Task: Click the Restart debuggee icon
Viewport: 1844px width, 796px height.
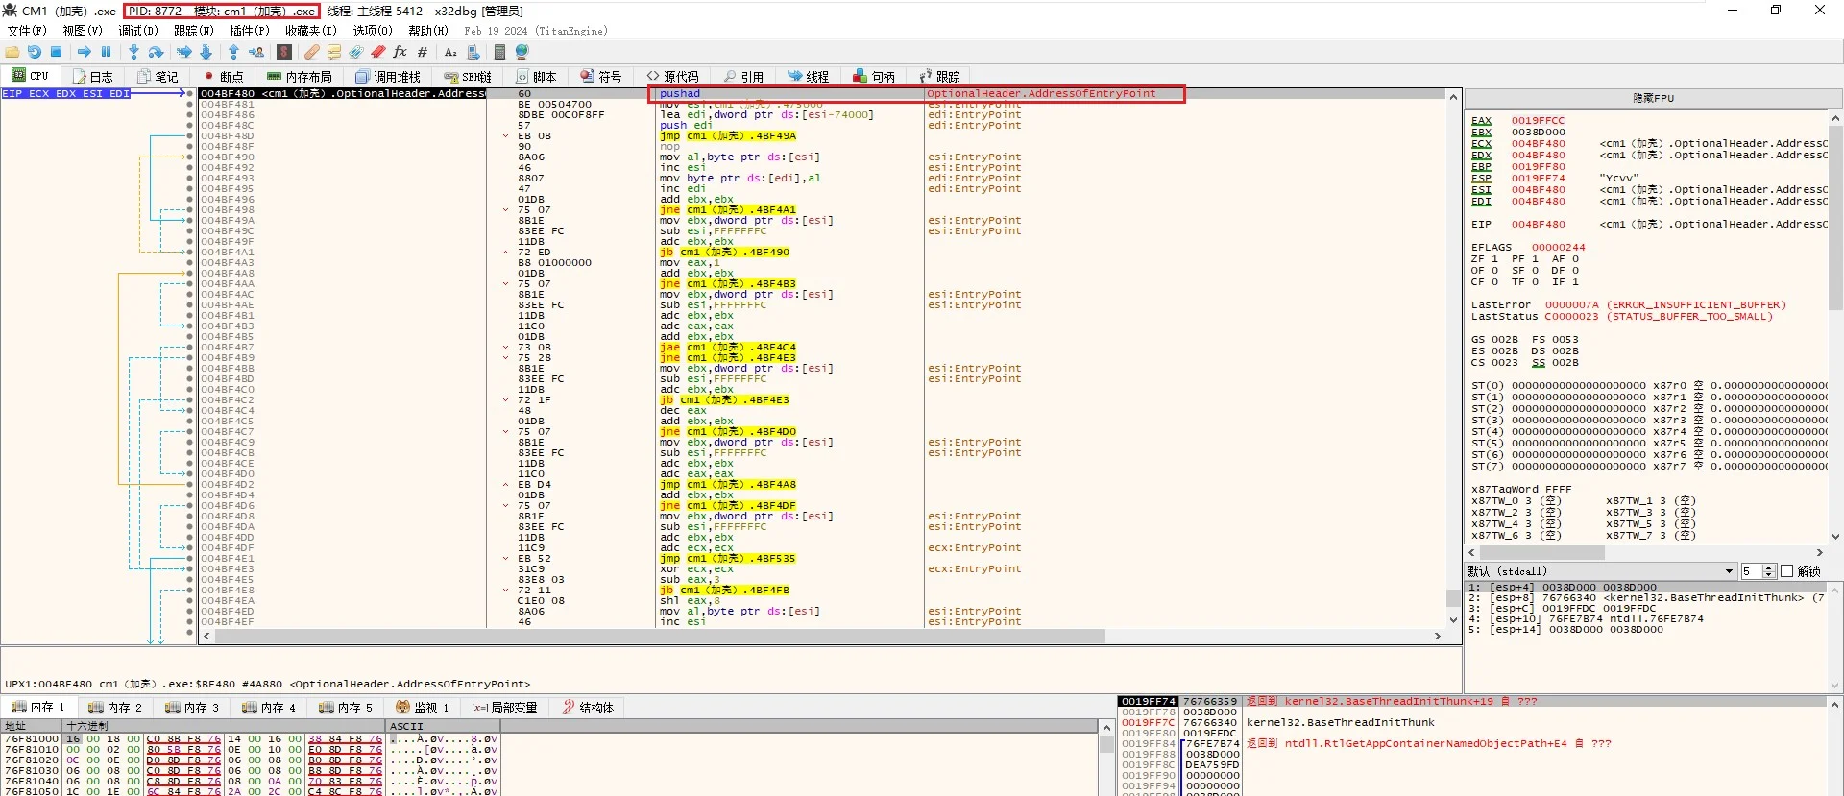Action: point(35,52)
